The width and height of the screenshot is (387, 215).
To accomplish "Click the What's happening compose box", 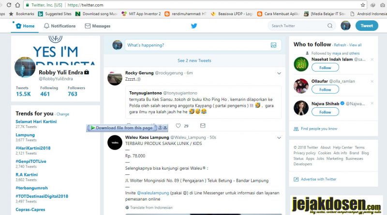I will (x=203, y=45).
